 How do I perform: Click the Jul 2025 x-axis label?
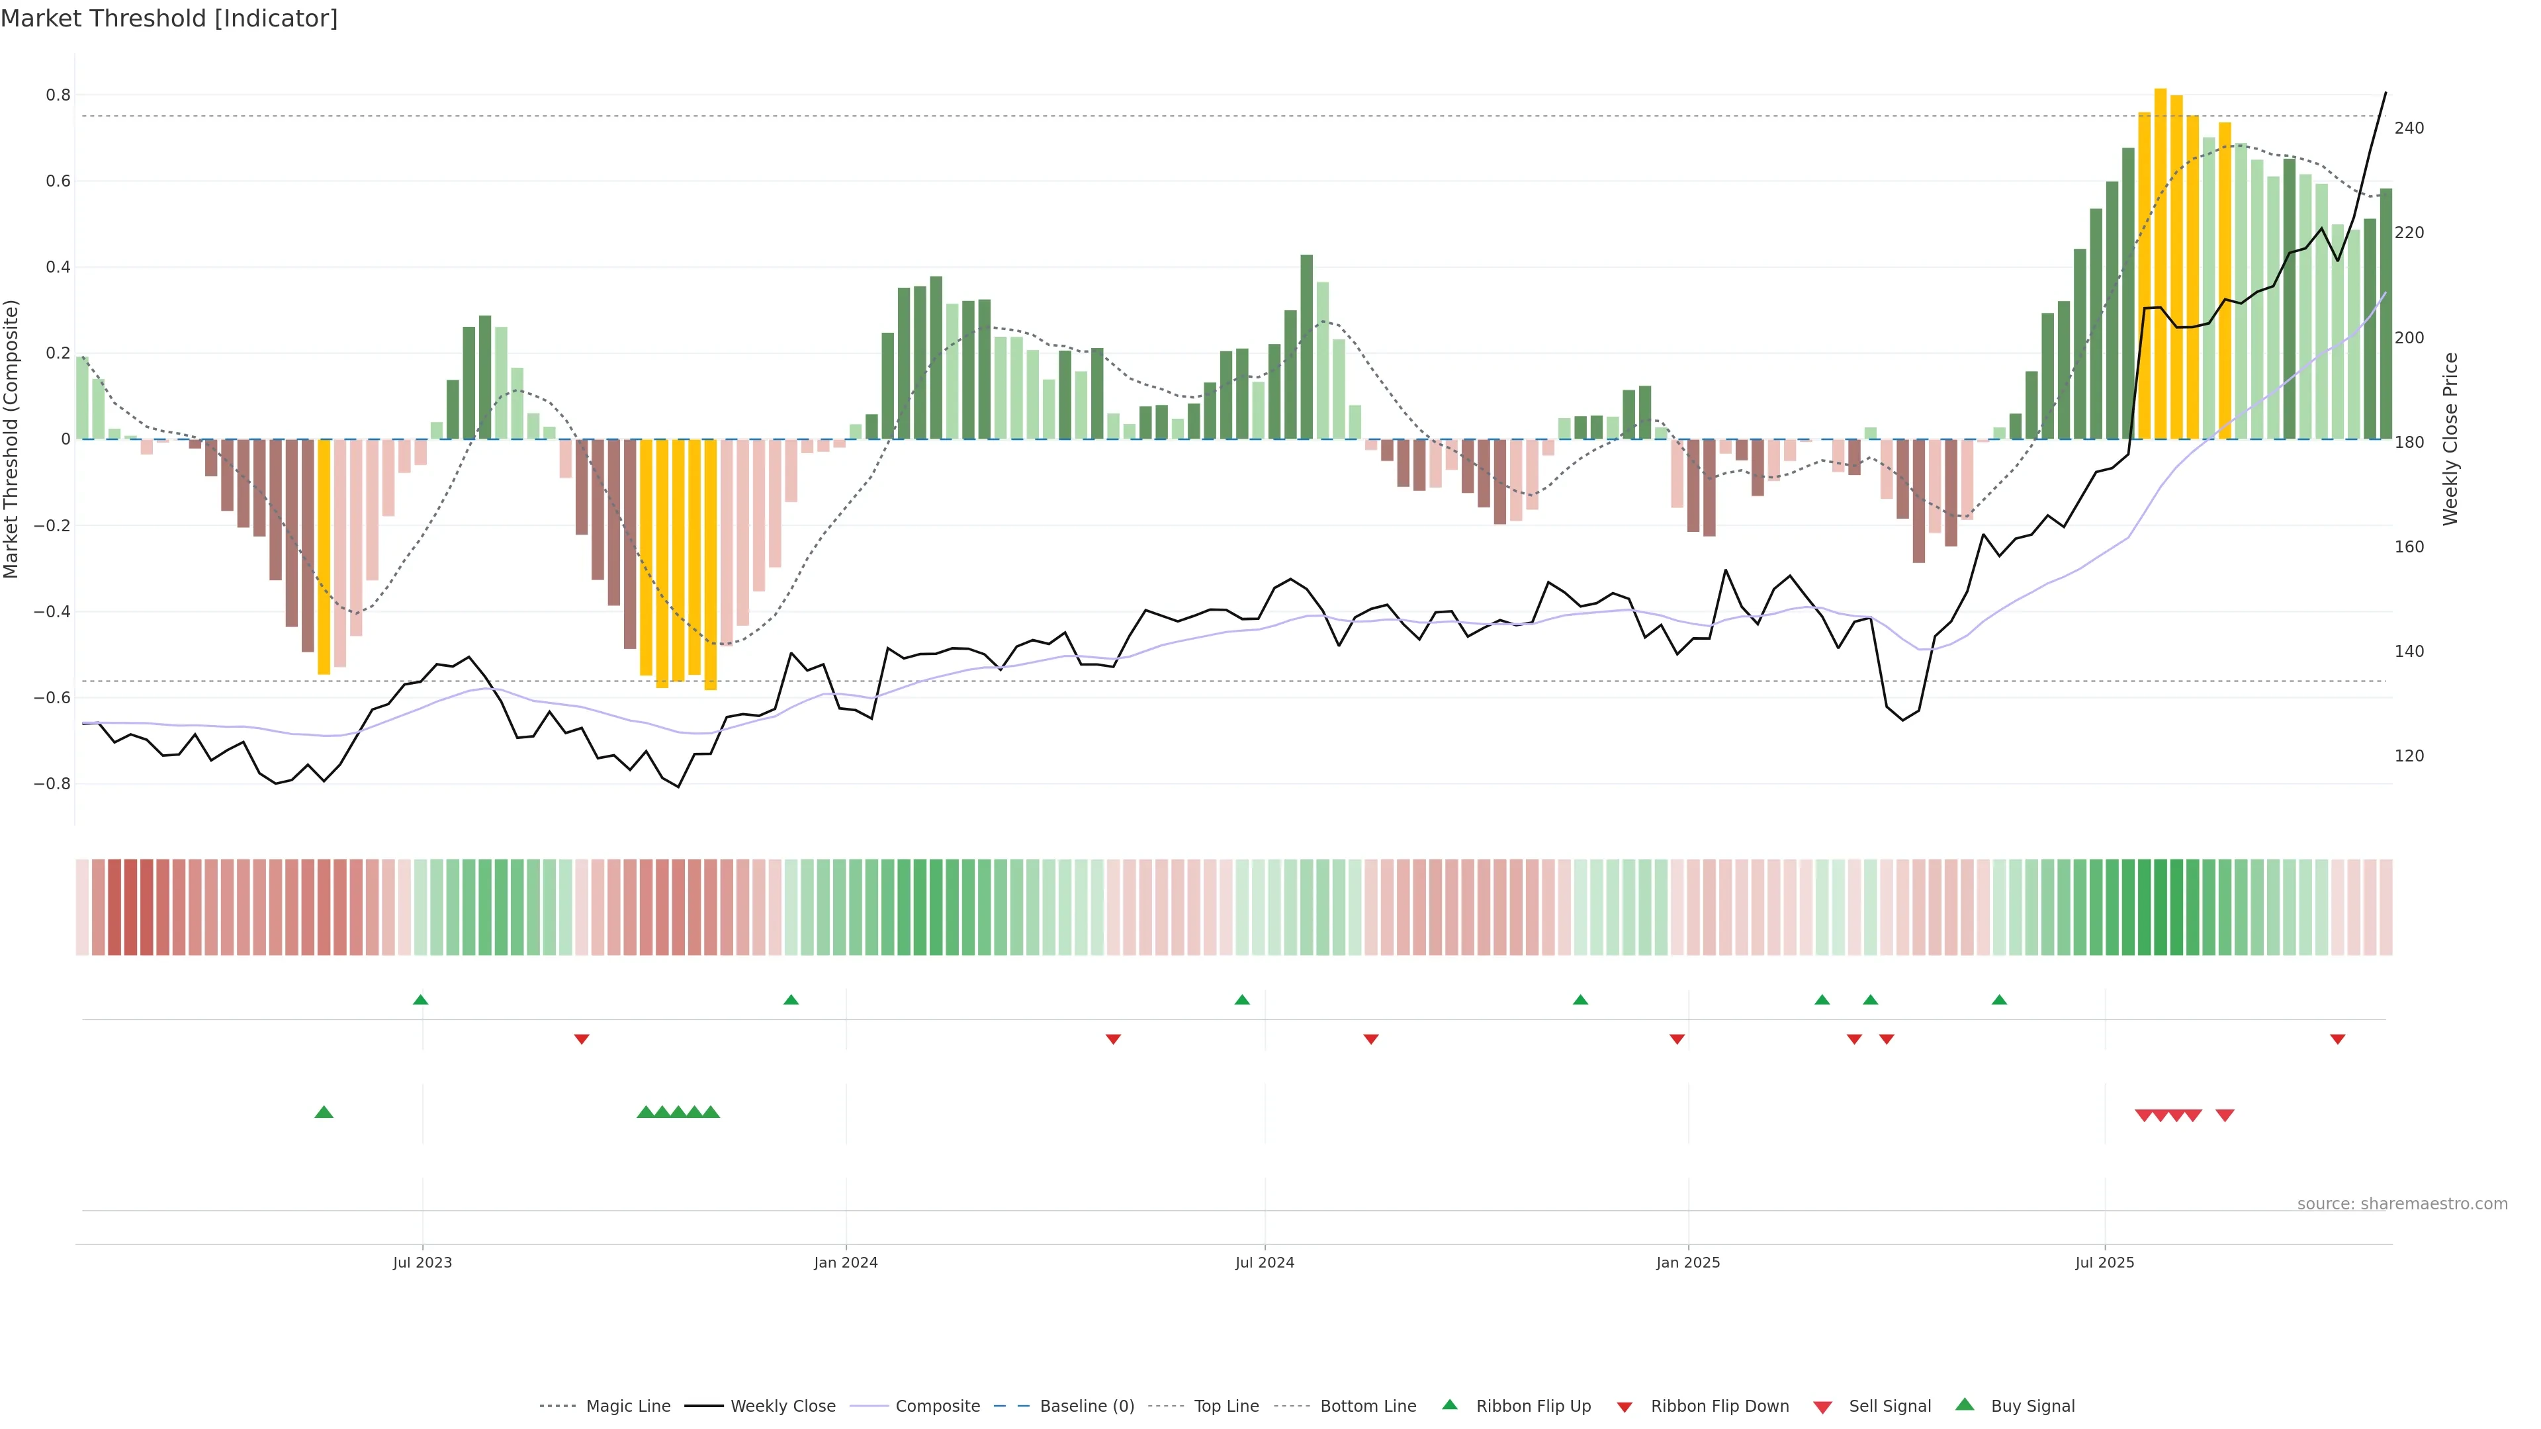[x=2104, y=1262]
